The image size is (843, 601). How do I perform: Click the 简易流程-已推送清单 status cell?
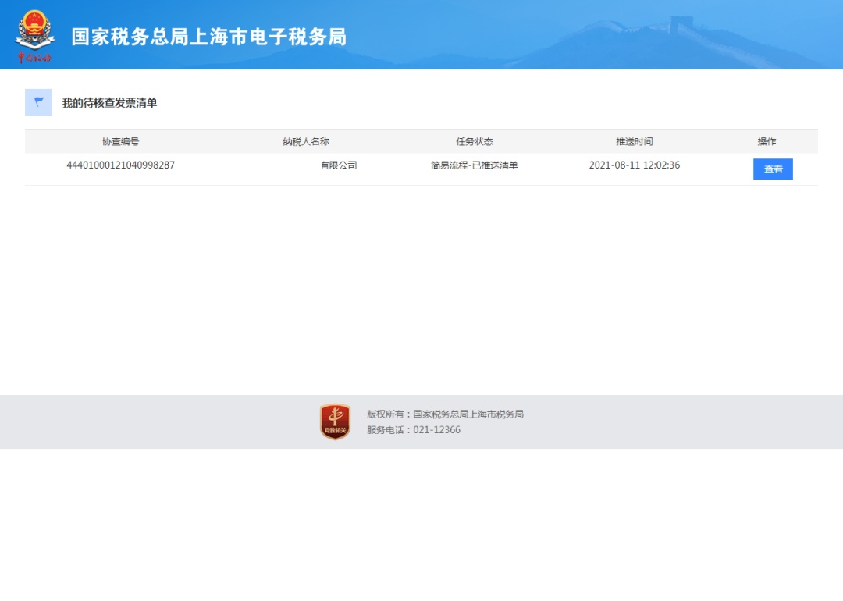(x=475, y=165)
